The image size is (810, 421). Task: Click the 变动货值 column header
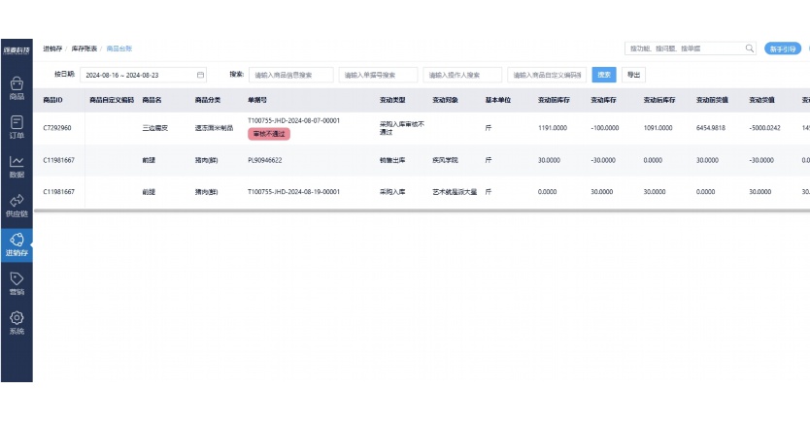761,100
